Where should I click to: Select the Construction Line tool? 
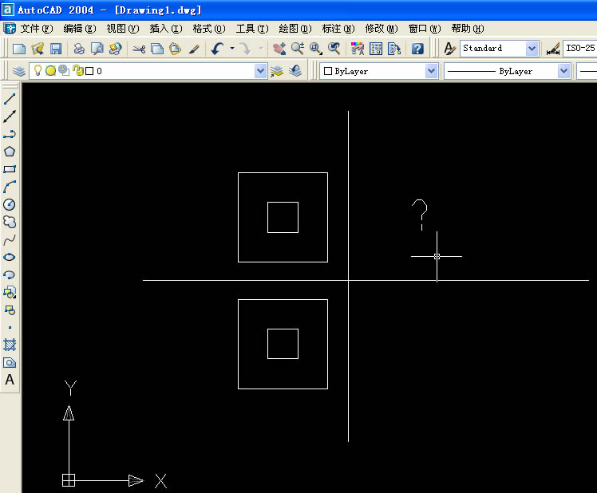[x=10, y=116]
